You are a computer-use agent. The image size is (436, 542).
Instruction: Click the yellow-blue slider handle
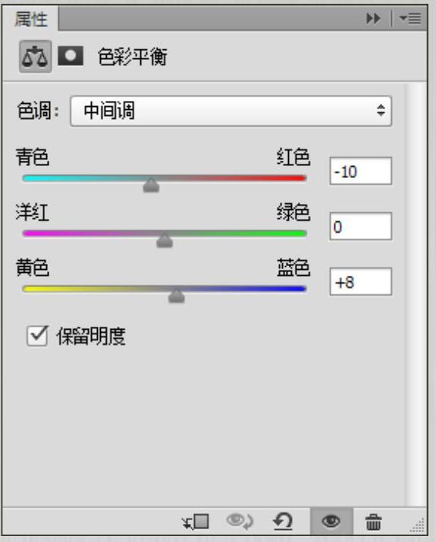pos(177,296)
